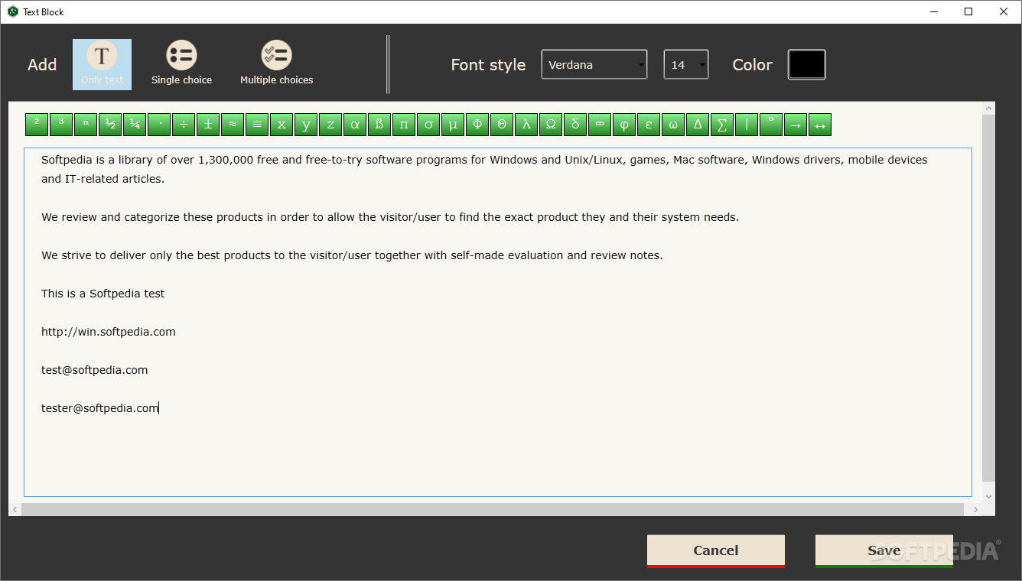The height and width of the screenshot is (581, 1022).
Task: Select the Only text block type
Action: click(102, 64)
